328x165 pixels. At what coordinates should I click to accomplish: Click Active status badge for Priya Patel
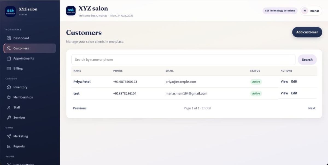(x=256, y=82)
